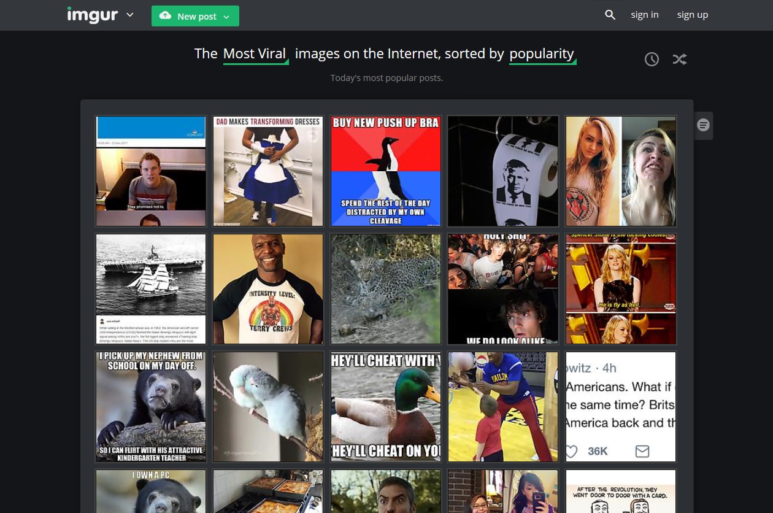Click the clock icon to sort by time

(x=652, y=59)
